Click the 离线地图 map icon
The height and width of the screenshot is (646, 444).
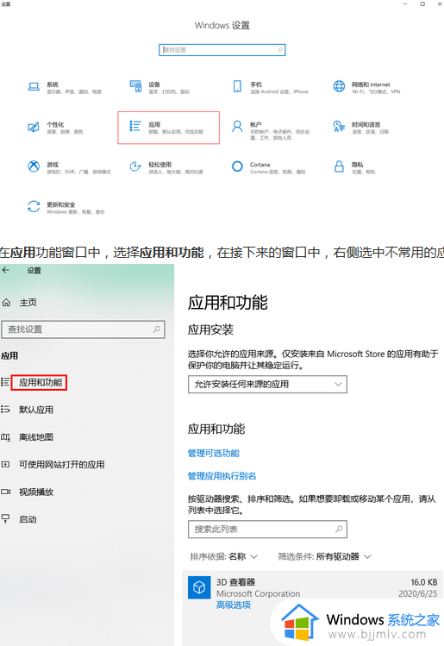pos(5,437)
